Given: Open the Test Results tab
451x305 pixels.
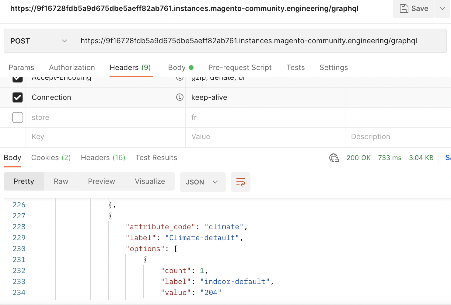Looking at the screenshot, I should point(156,158).
